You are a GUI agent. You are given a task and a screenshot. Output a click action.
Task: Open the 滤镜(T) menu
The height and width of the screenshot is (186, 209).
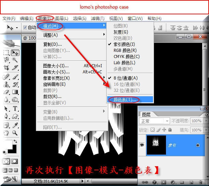click(98, 18)
